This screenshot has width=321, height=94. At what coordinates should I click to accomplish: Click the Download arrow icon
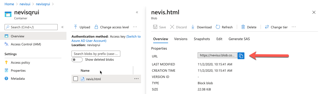click(x=193, y=27)
